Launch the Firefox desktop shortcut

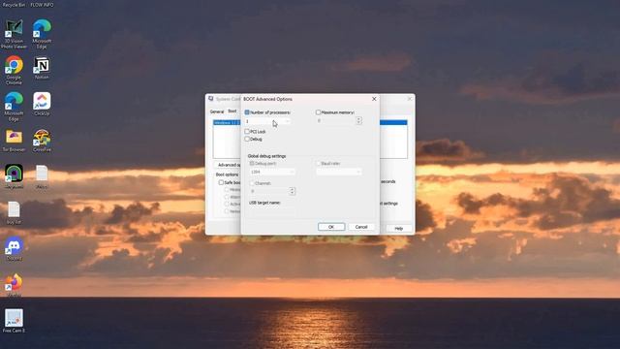14,285
